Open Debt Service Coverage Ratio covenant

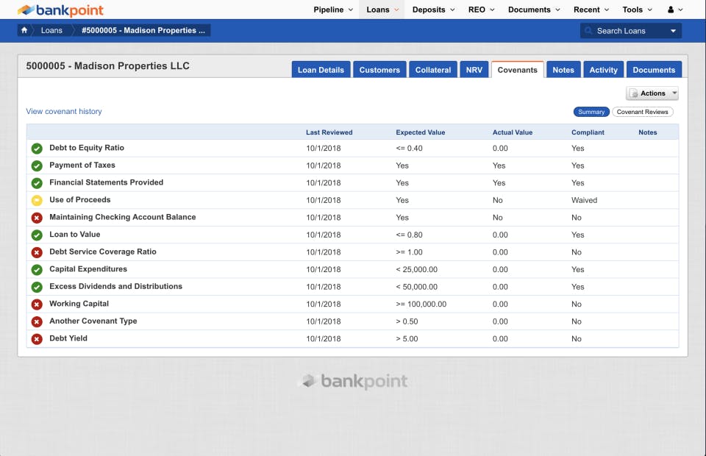tap(103, 252)
